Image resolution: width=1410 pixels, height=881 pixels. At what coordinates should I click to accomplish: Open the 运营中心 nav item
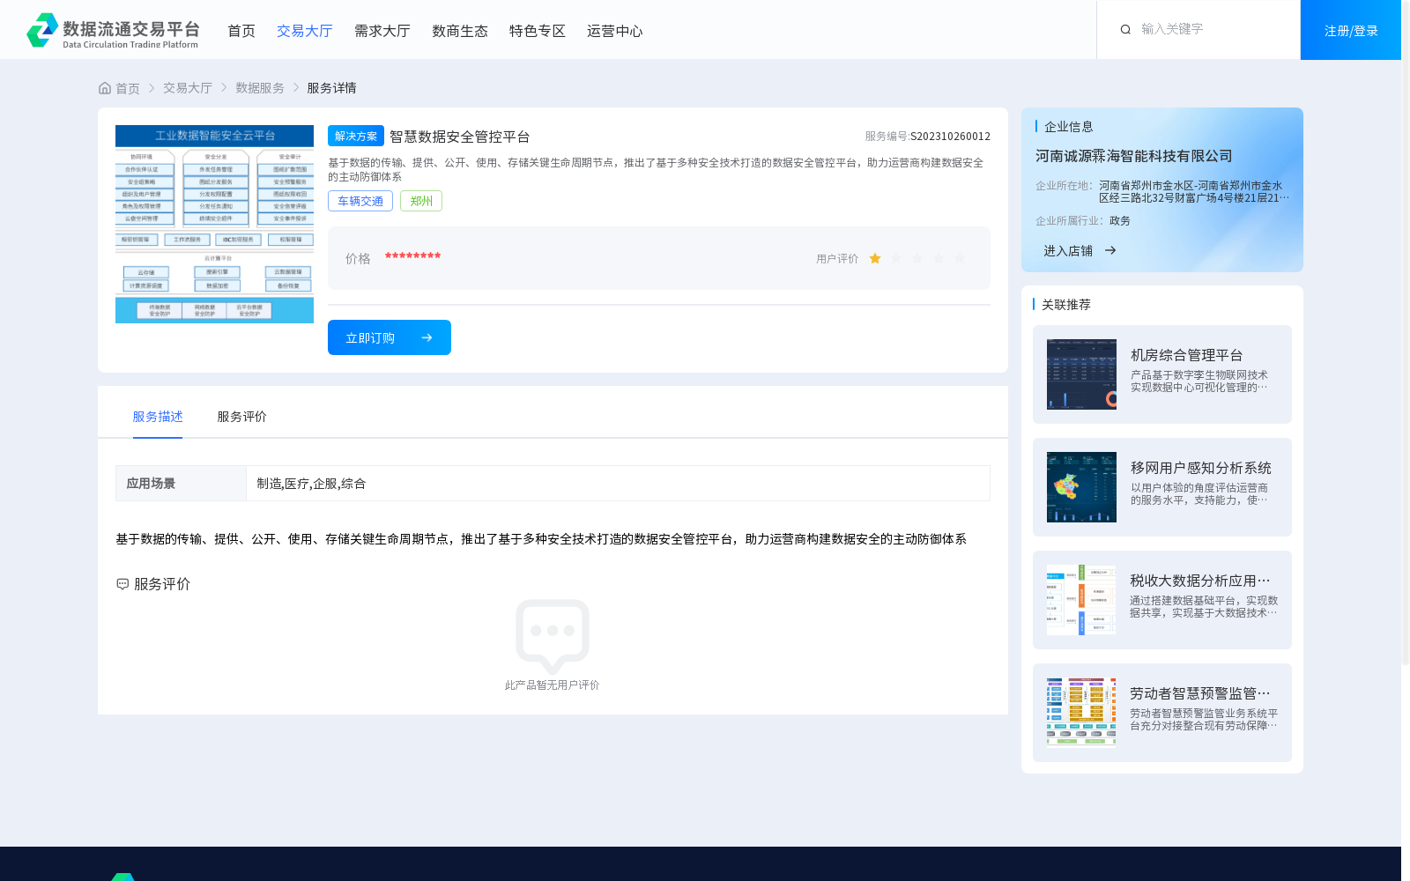[615, 31]
